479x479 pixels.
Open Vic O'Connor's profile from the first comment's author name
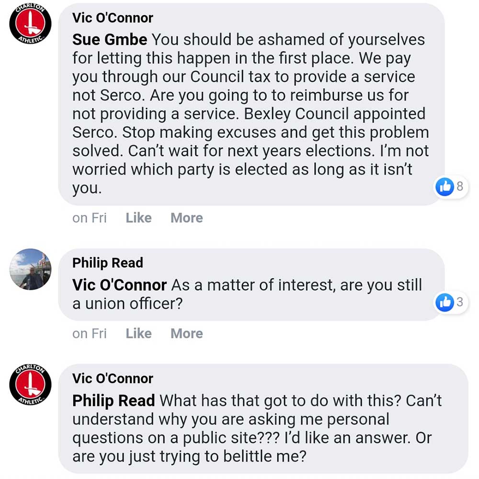pos(113,18)
